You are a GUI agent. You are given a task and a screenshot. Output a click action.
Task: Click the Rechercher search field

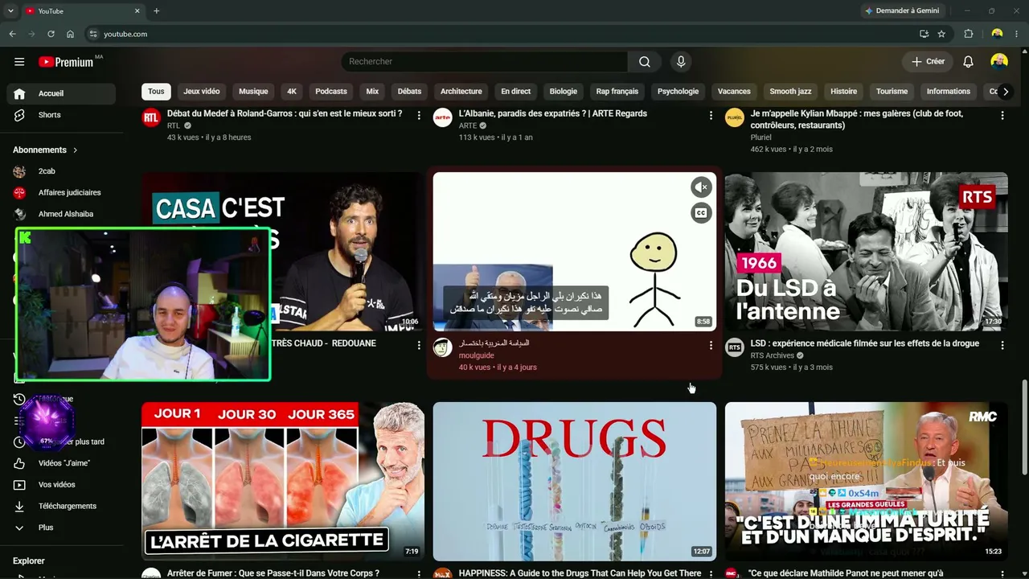485,62
